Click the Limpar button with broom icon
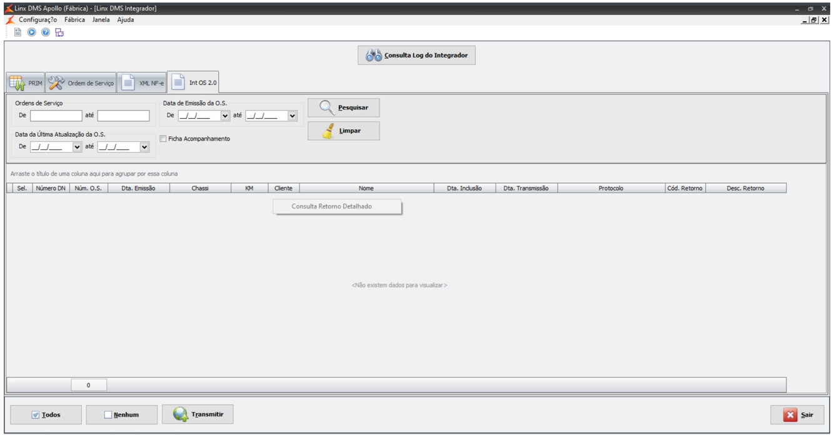Screen dimensions: 834x435 point(343,131)
